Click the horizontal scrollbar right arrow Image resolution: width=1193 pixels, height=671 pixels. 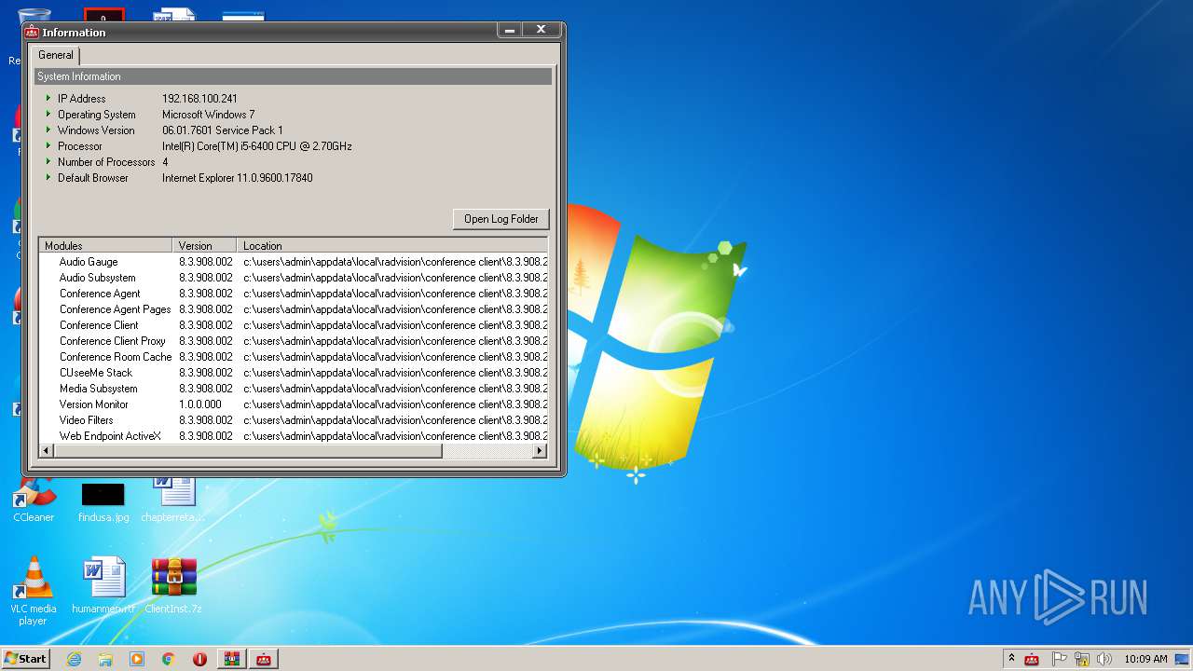[539, 451]
